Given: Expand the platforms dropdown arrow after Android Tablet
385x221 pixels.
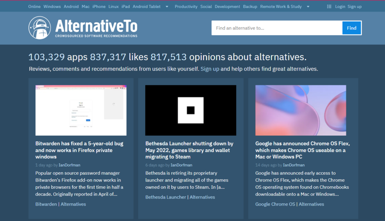Looking at the screenshot, I should (x=167, y=6).
